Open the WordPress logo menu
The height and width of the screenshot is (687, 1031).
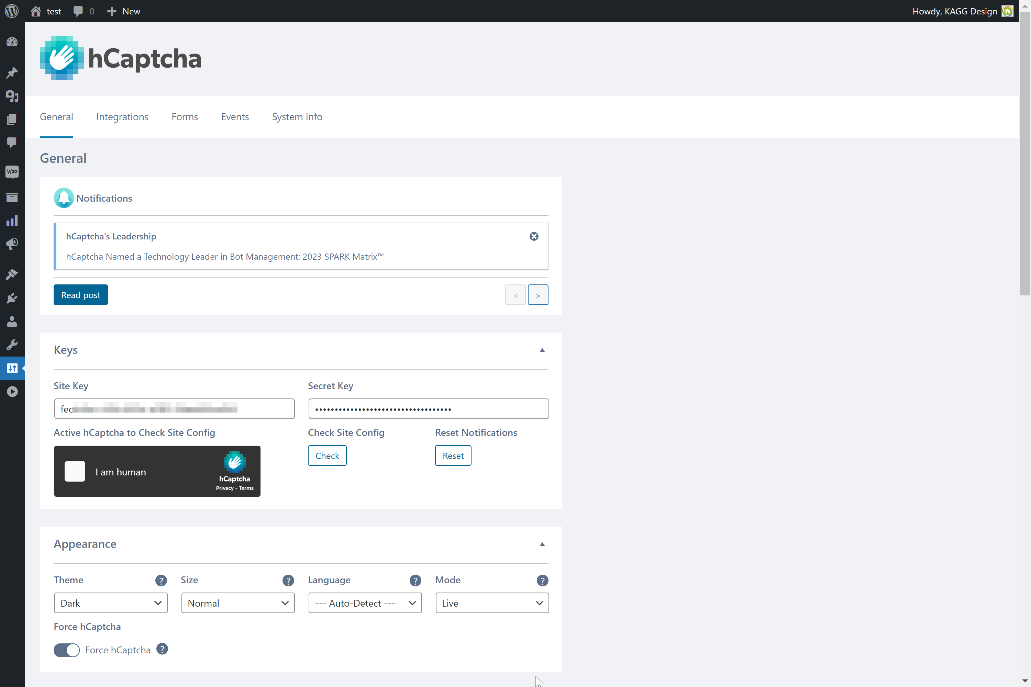12,11
